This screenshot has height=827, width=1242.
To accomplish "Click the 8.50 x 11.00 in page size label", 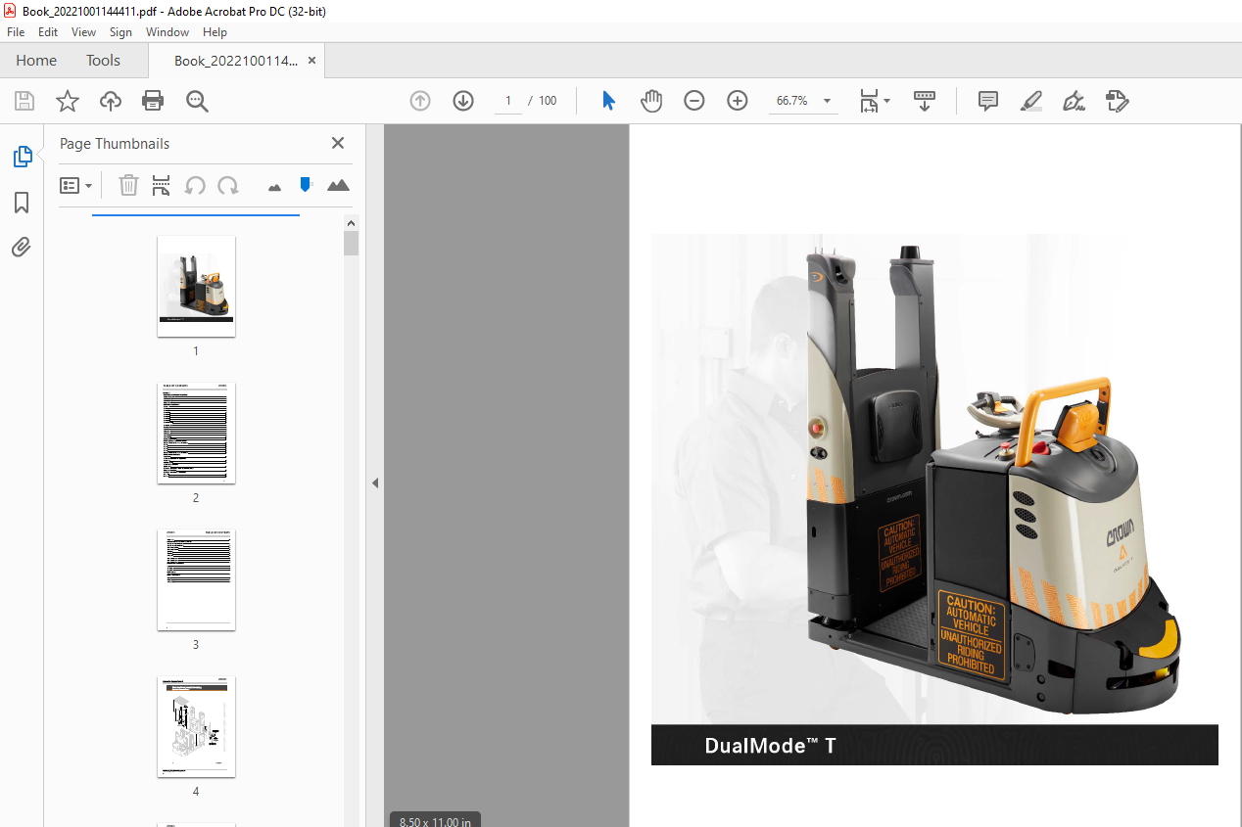I will click(436, 820).
